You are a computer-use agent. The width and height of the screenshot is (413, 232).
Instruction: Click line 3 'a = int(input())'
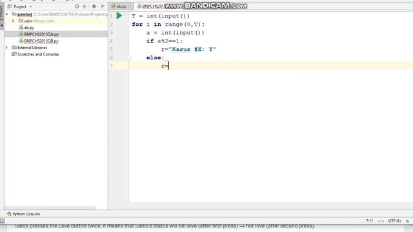(x=175, y=33)
